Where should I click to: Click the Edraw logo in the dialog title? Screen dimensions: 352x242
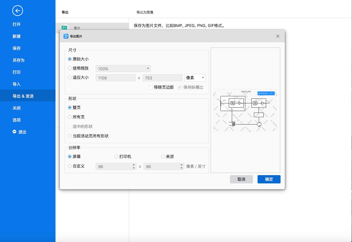pos(66,36)
